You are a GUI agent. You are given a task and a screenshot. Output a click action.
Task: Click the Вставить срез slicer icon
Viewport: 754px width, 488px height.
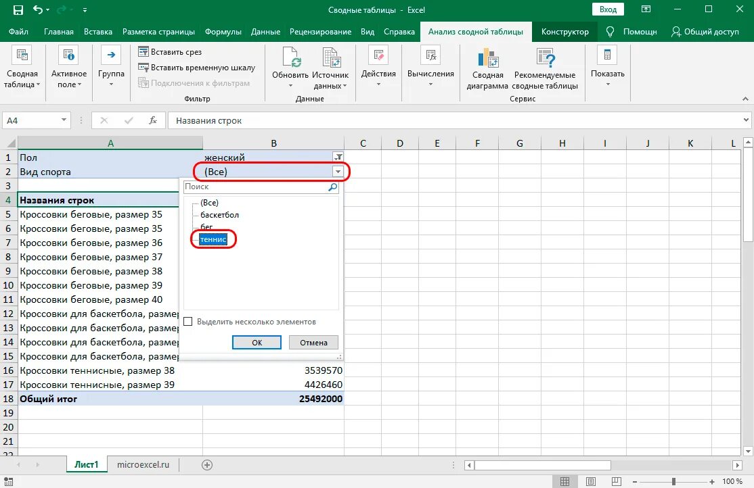[143, 51]
